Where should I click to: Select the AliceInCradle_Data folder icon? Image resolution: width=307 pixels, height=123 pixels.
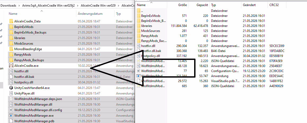click(x=11, y=21)
